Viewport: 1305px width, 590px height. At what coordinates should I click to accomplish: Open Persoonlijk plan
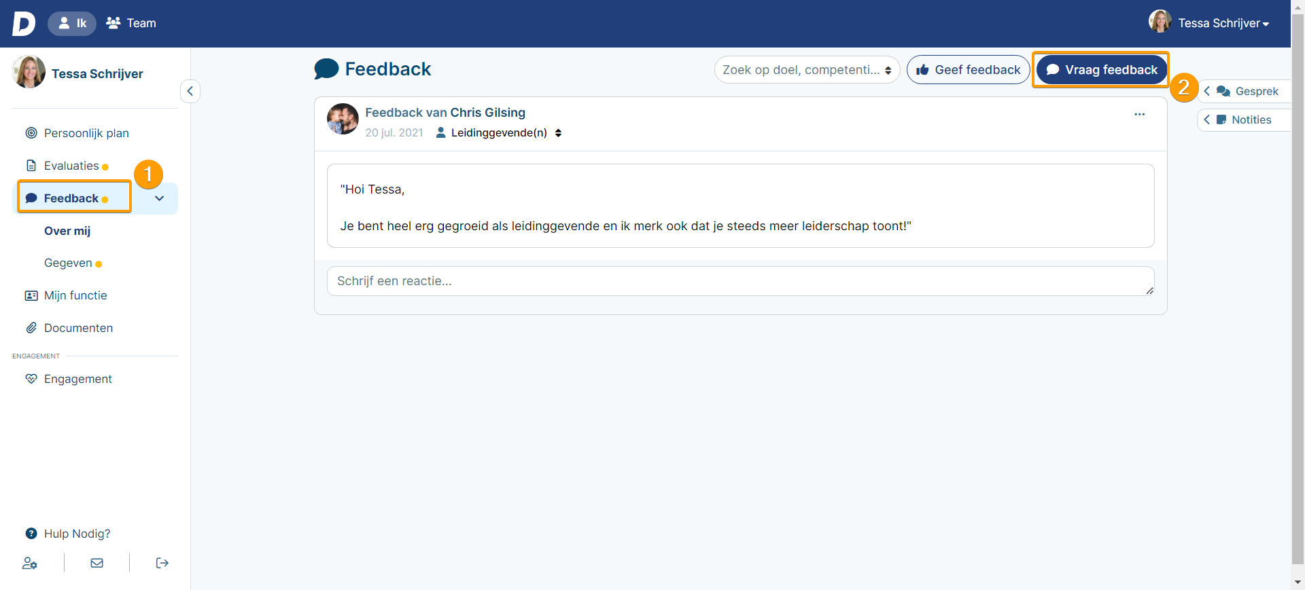[x=86, y=133]
